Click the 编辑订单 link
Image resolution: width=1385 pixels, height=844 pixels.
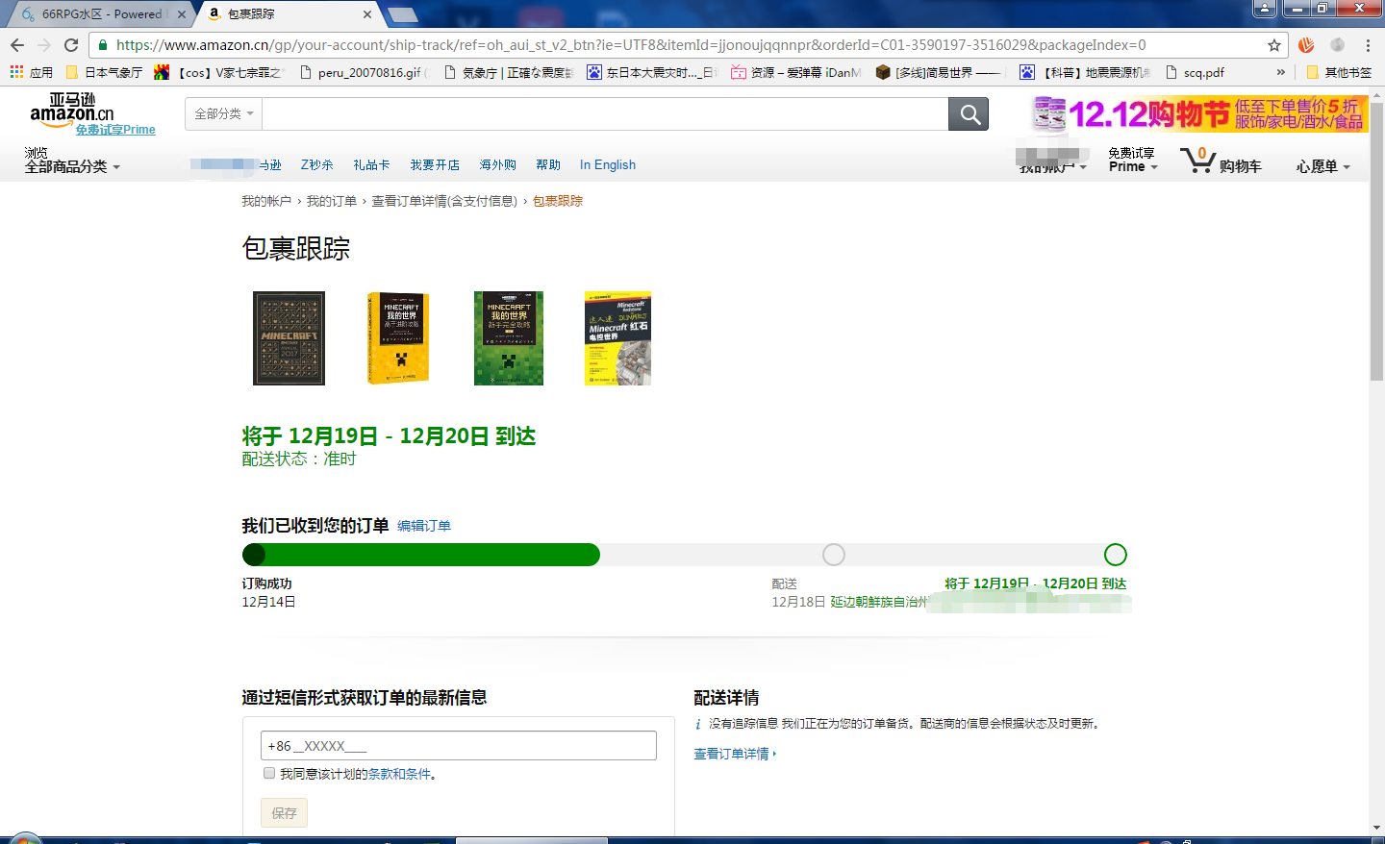click(x=424, y=526)
